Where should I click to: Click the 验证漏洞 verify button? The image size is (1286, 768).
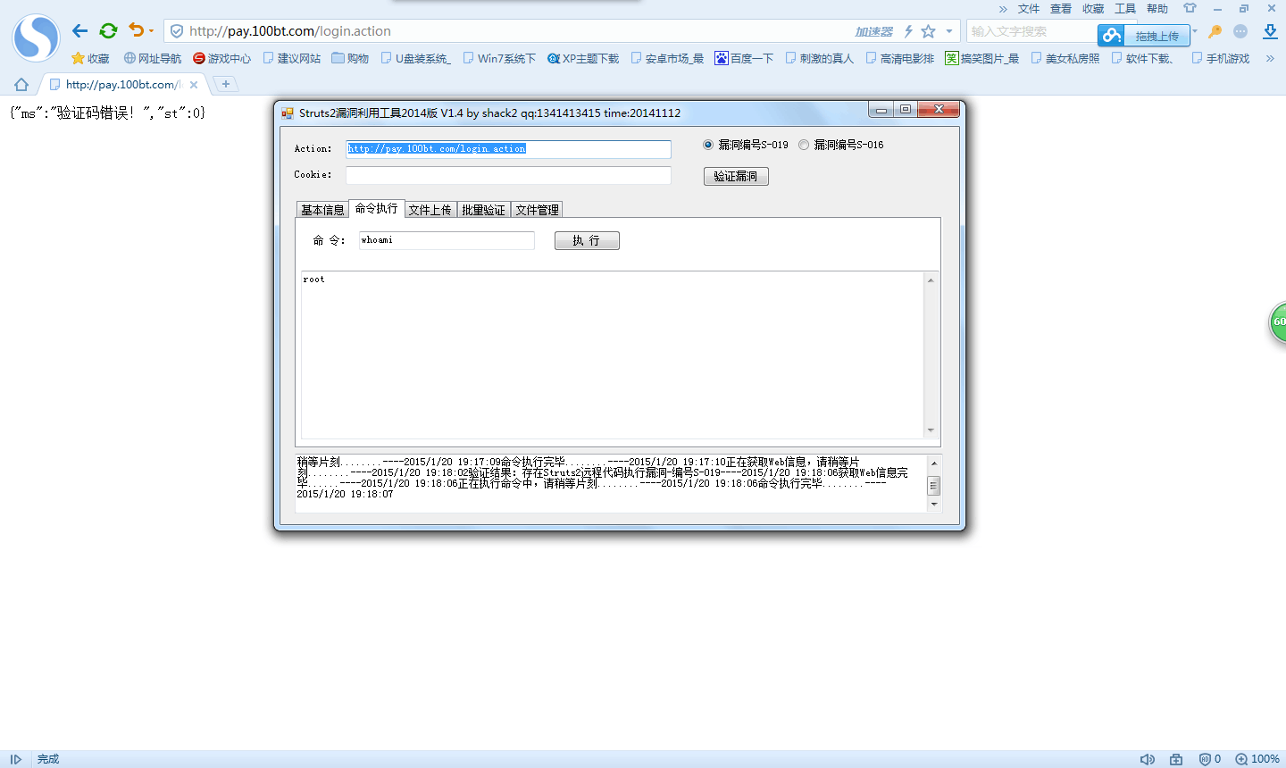click(x=736, y=176)
